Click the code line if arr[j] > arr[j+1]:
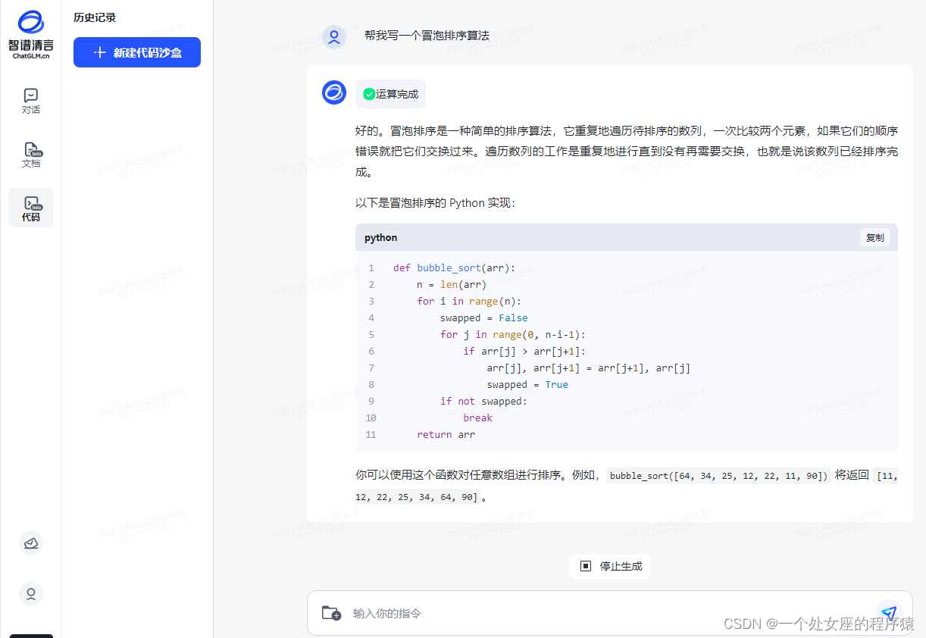The image size is (926, 638). 525,352
